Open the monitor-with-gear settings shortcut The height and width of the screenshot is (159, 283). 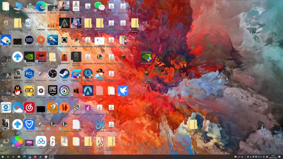point(6,107)
